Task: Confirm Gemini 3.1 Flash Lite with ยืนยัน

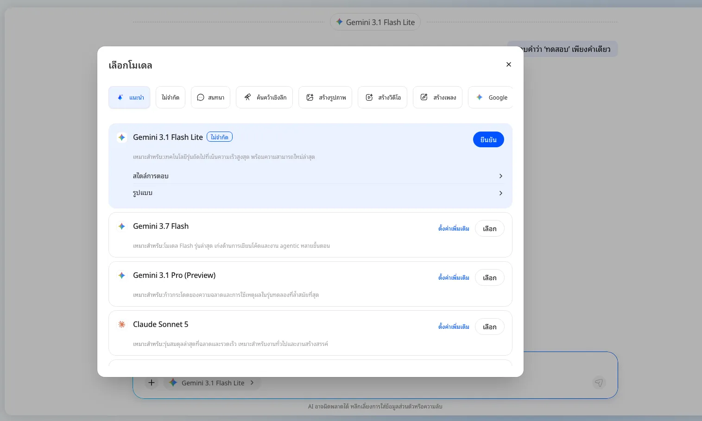Action: [488, 139]
